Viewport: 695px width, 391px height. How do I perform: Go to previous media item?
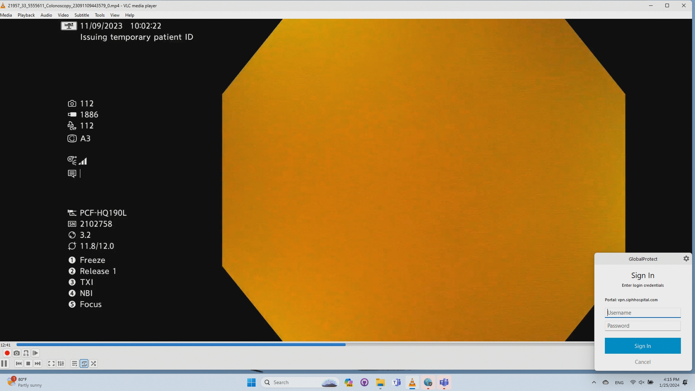(19, 363)
